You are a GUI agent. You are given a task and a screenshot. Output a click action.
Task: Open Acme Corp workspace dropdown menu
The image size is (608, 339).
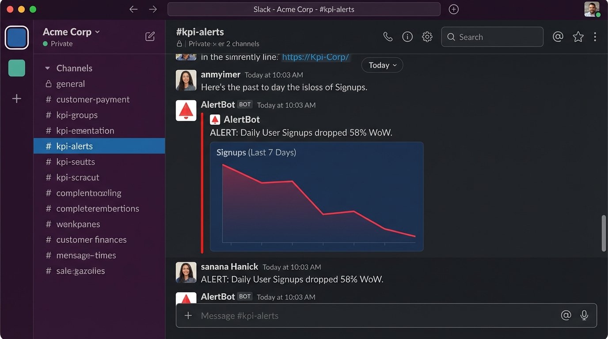[72, 32]
